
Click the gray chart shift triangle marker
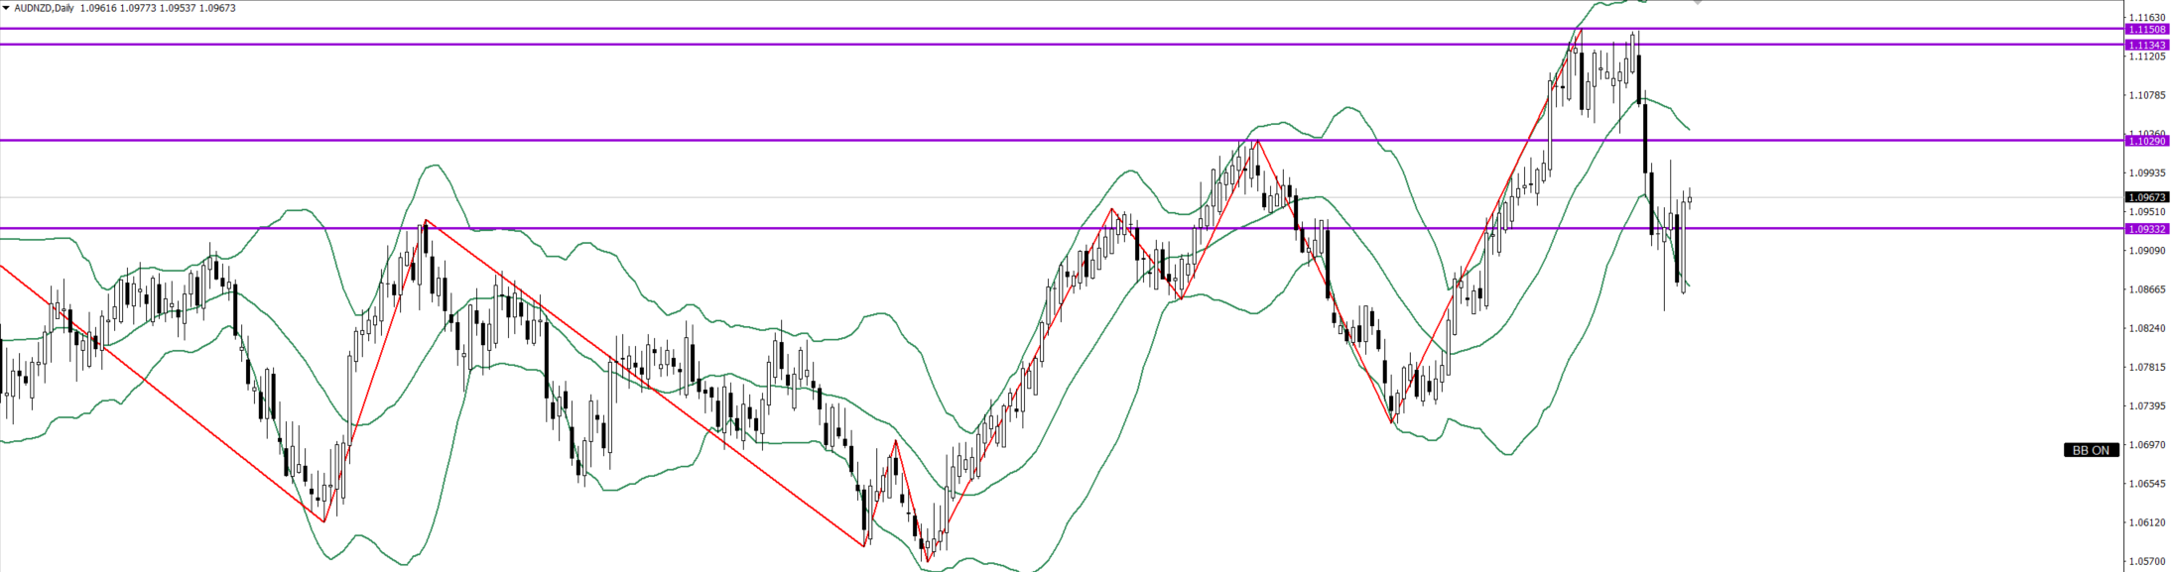pos(1699,3)
